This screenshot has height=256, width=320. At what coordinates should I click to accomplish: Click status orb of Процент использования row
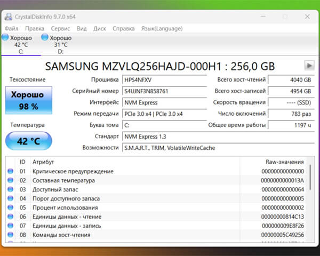(x=11, y=207)
